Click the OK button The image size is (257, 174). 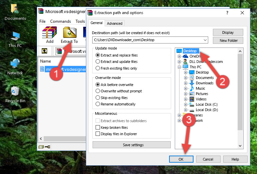tap(181, 159)
